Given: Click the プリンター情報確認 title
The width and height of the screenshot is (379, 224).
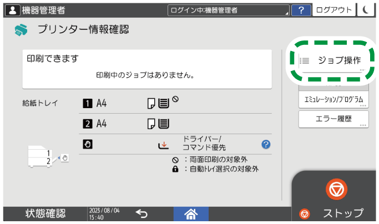Looking at the screenshot, I should [x=83, y=29].
